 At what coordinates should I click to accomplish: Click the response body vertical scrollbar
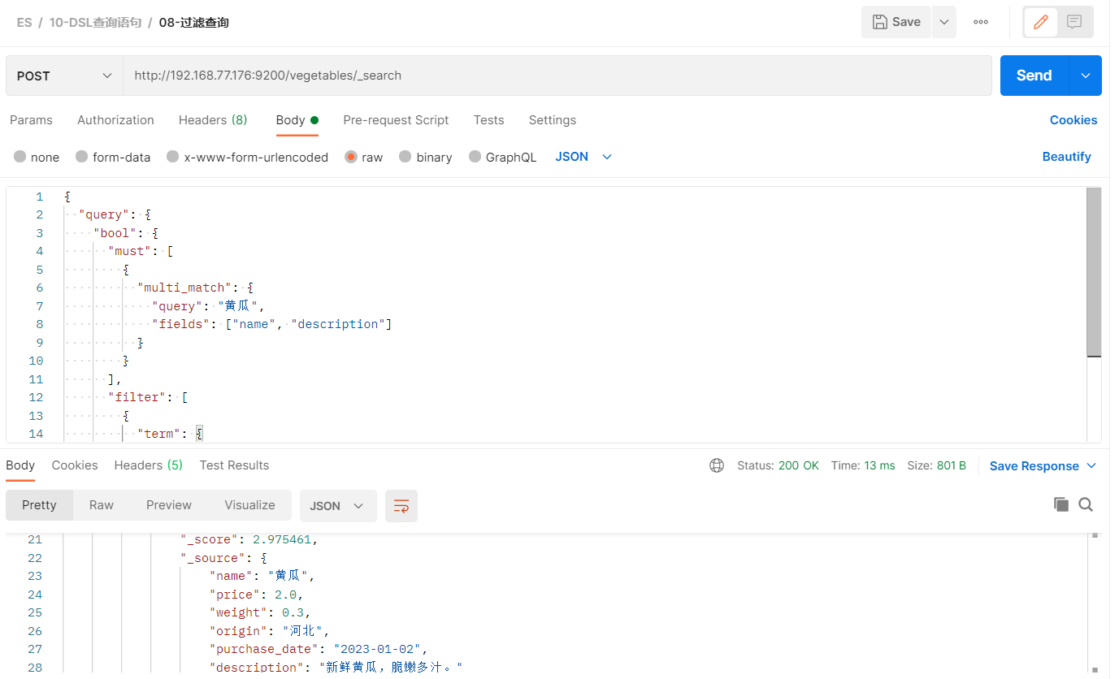coord(1095,603)
